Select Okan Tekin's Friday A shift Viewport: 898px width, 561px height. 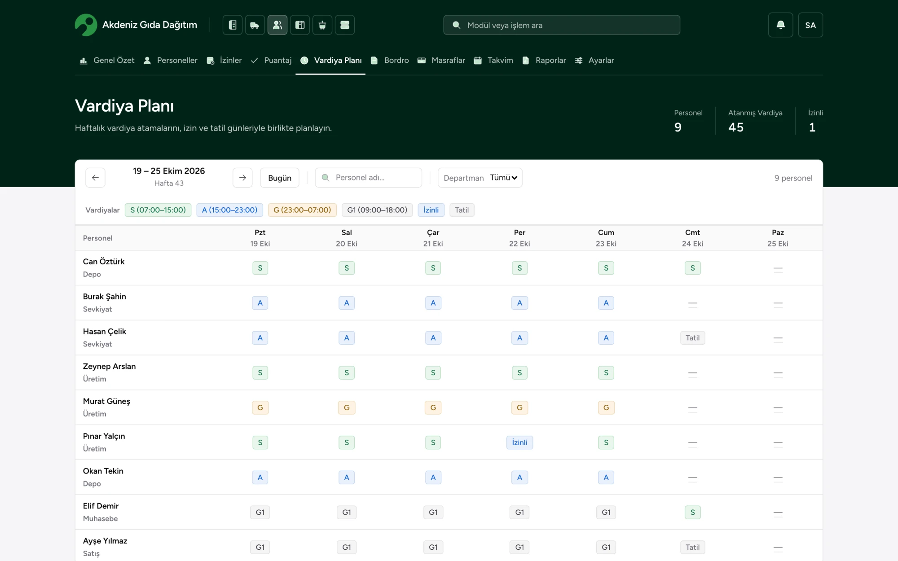606,478
